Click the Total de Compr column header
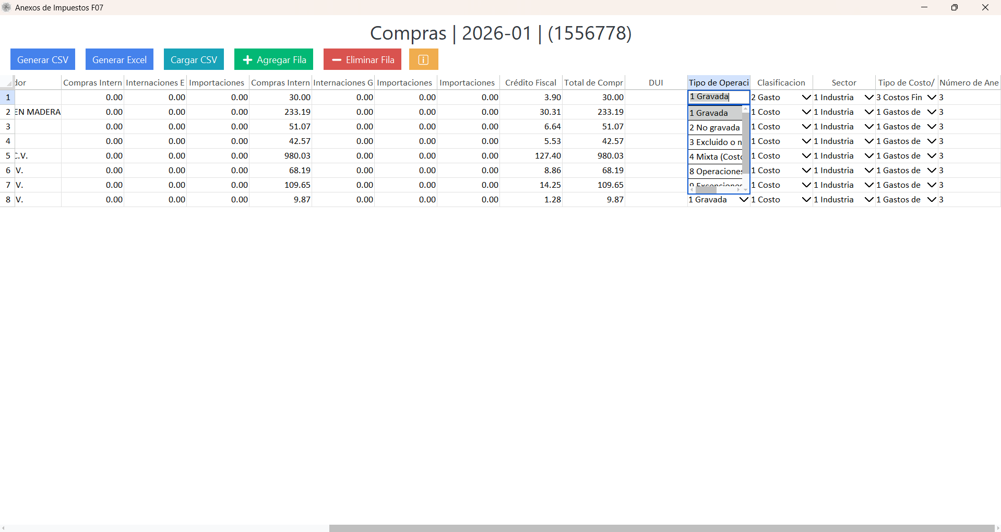1001x532 pixels. pyautogui.click(x=593, y=82)
